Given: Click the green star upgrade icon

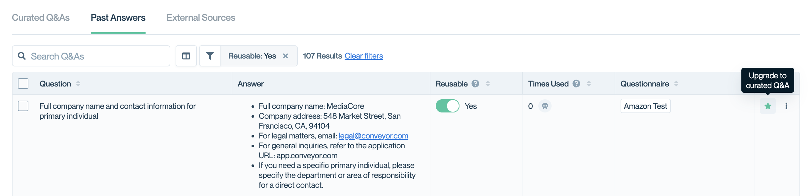Looking at the screenshot, I should pos(768,106).
